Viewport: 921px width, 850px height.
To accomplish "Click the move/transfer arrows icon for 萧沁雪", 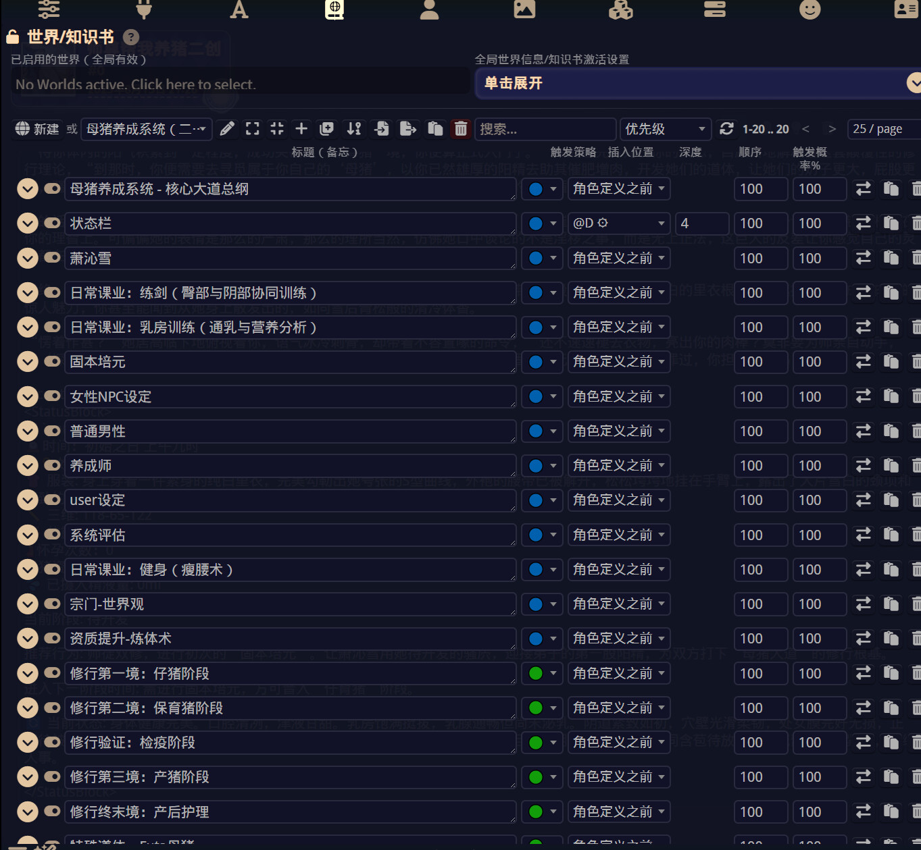I will tap(864, 258).
